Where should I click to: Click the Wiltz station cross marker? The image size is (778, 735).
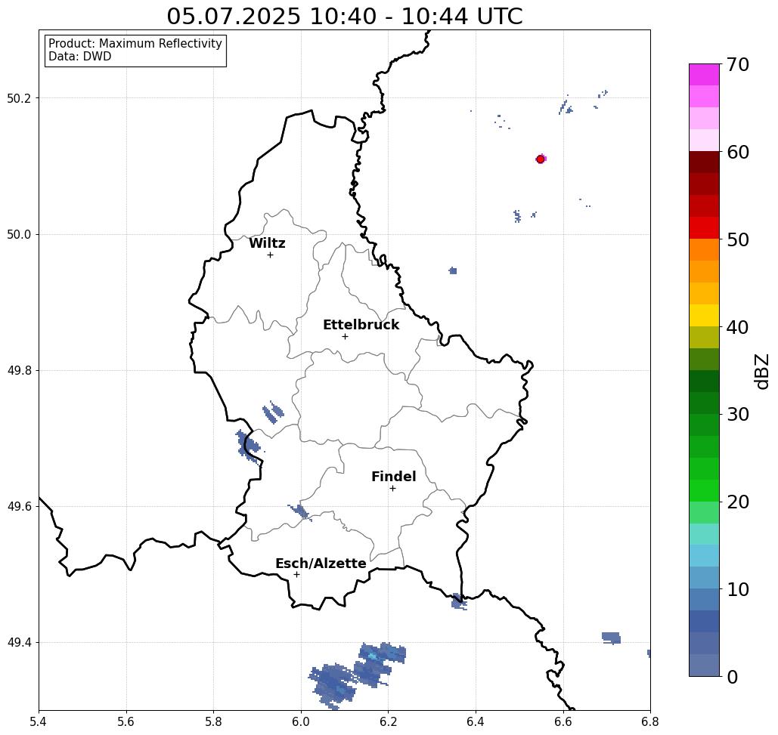point(270,255)
